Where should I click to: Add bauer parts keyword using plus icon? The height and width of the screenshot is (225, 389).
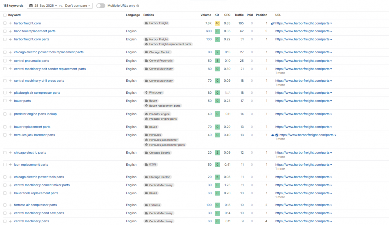10,101
